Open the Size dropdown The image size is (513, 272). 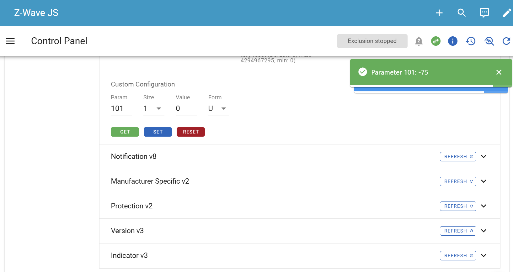tap(154, 108)
